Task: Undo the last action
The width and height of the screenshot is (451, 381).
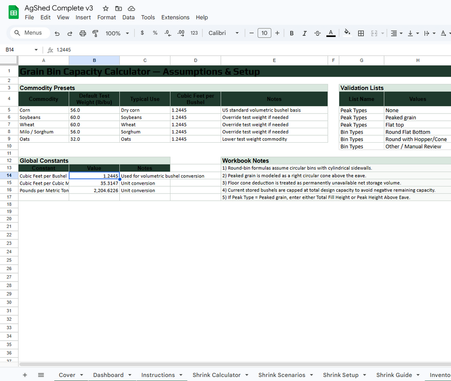Action: pyautogui.click(x=57, y=33)
